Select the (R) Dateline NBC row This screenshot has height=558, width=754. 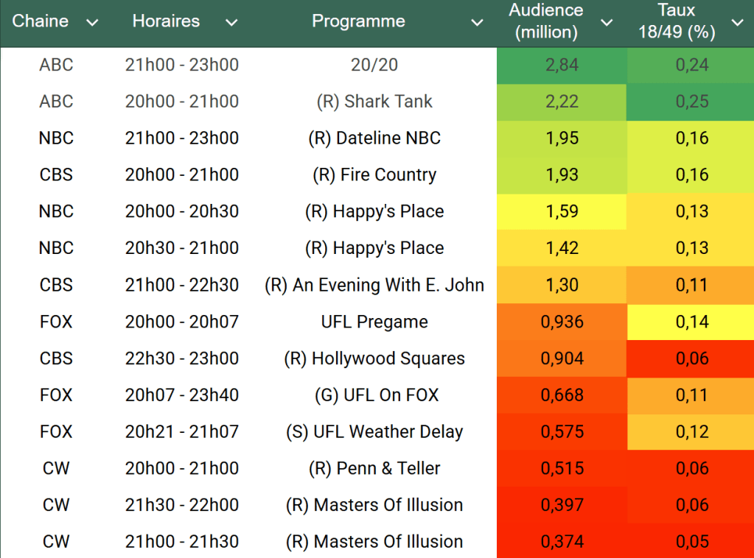point(374,138)
